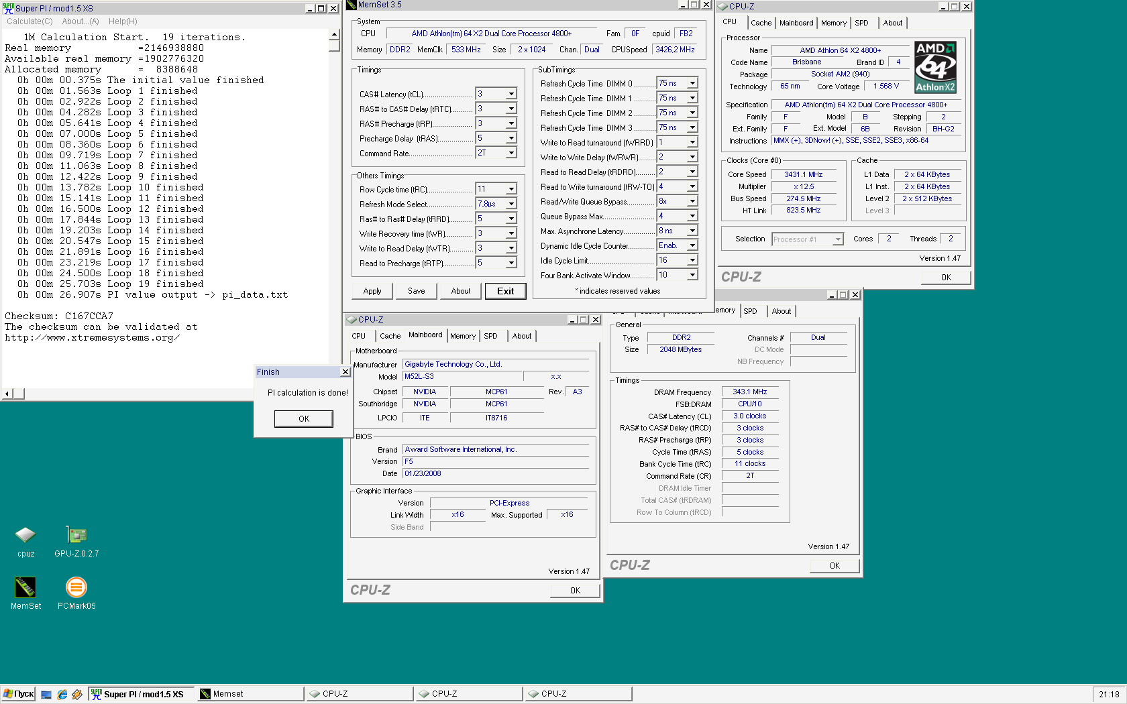
Task: Open the Calculate(C) menu in Super PI
Action: tap(30, 21)
